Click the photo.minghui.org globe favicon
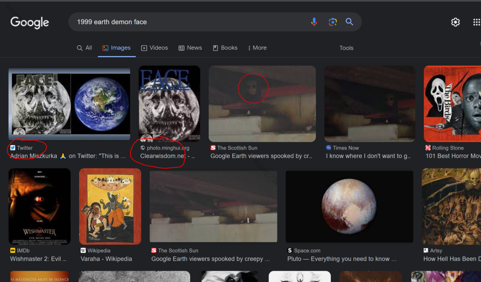 click(x=143, y=148)
